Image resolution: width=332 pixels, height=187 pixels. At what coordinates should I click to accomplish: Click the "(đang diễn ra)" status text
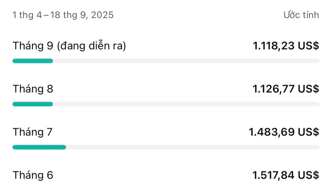[x=91, y=46]
